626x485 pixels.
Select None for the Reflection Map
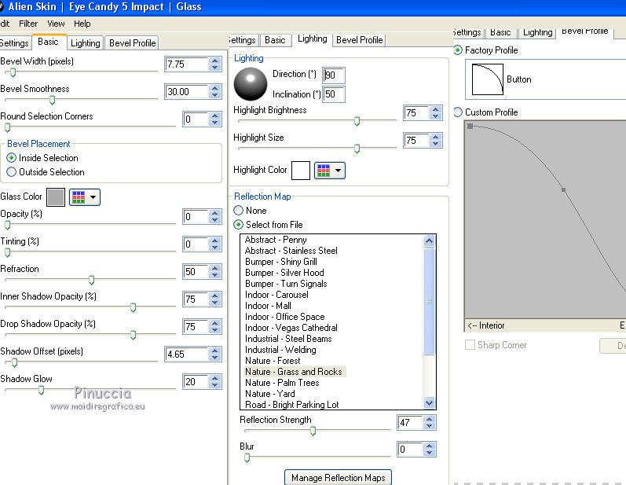[x=239, y=211]
